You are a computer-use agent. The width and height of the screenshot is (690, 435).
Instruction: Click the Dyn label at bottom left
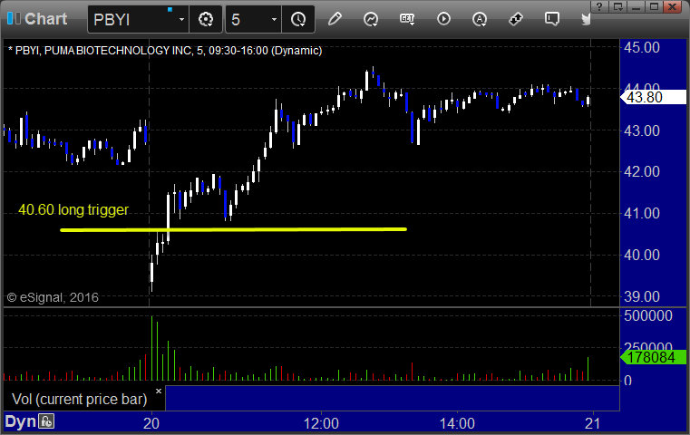point(20,421)
